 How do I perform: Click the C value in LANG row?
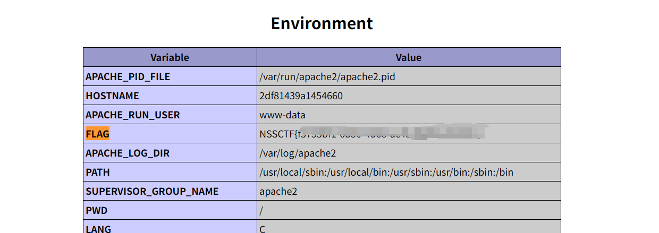click(263, 229)
